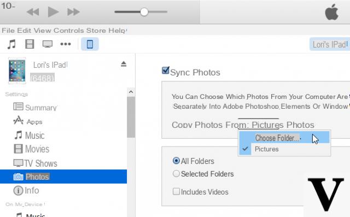Click the rewind playback button
Viewport: 350px width, 217px height.
[x=33, y=12]
